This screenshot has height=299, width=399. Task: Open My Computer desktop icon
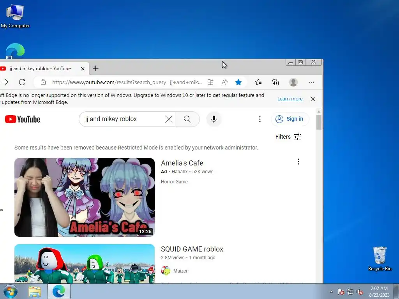coord(15,16)
